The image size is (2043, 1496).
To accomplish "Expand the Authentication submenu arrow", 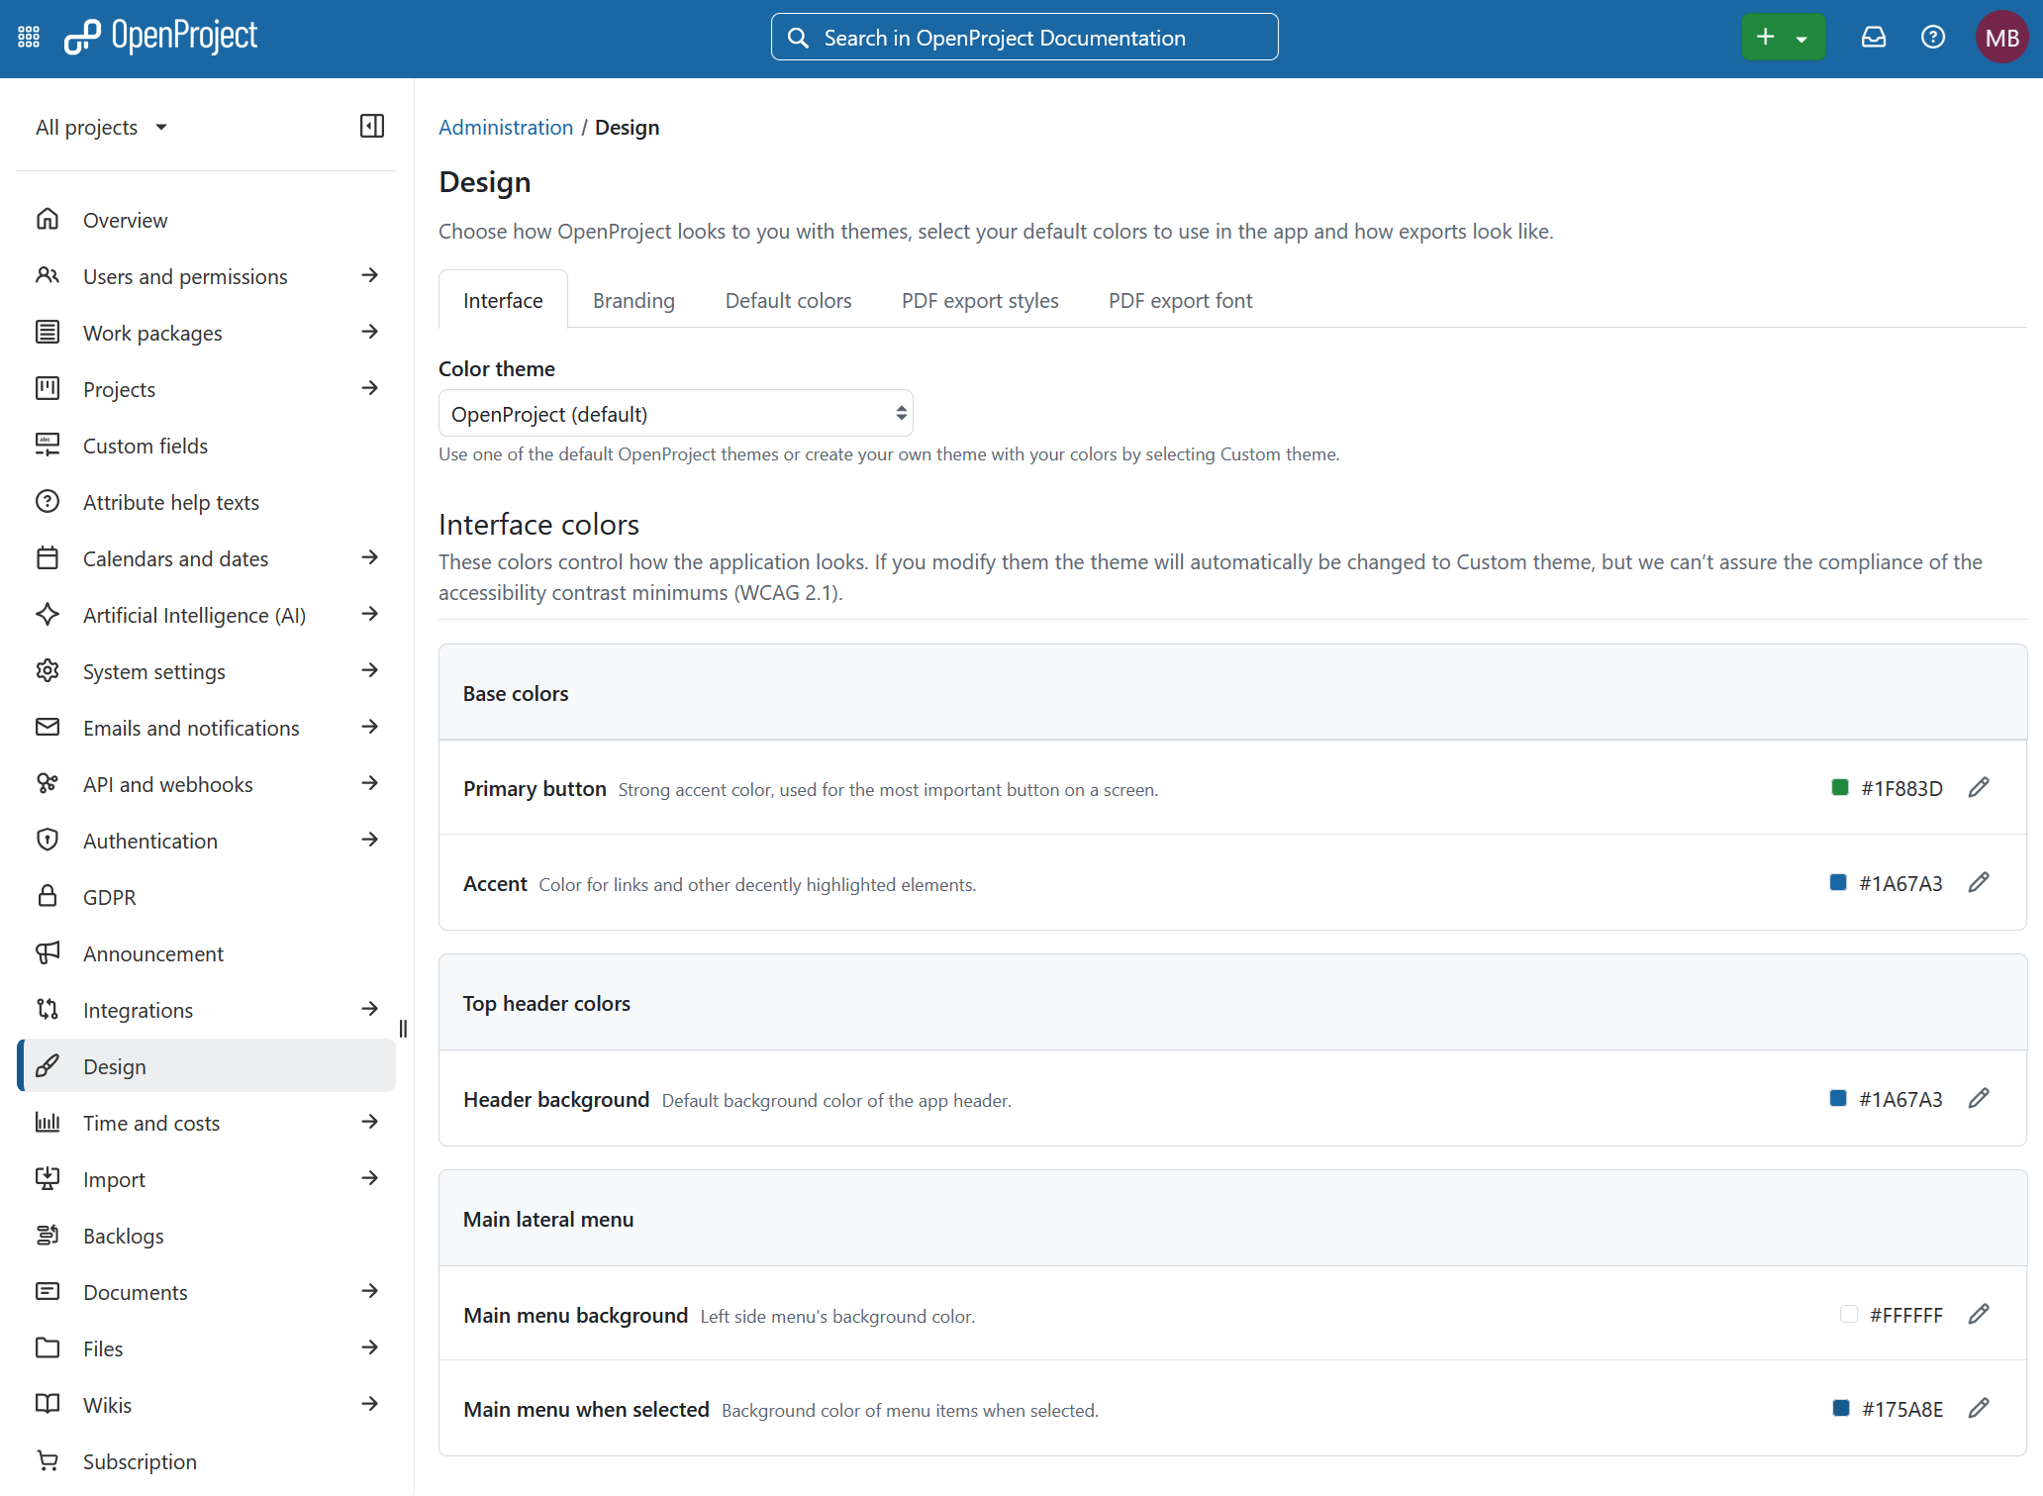I will click(370, 840).
